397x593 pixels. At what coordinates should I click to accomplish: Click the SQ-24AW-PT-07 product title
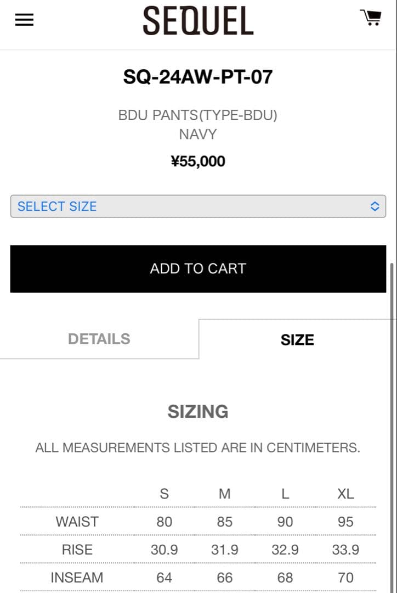[x=198, y=77]
